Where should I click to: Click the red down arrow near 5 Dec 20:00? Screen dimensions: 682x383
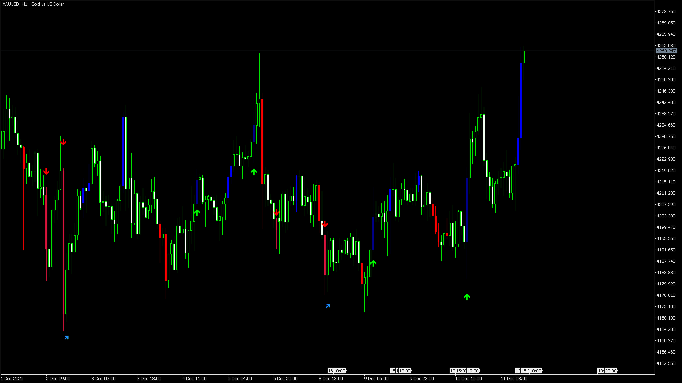click(x=276, y=212)
